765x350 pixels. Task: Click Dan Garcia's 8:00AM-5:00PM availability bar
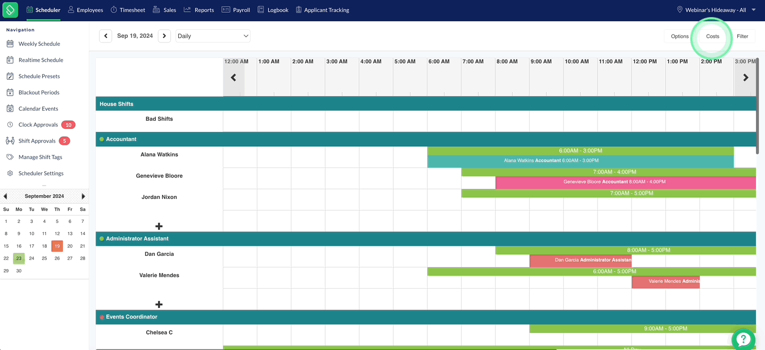click(626, 250)
